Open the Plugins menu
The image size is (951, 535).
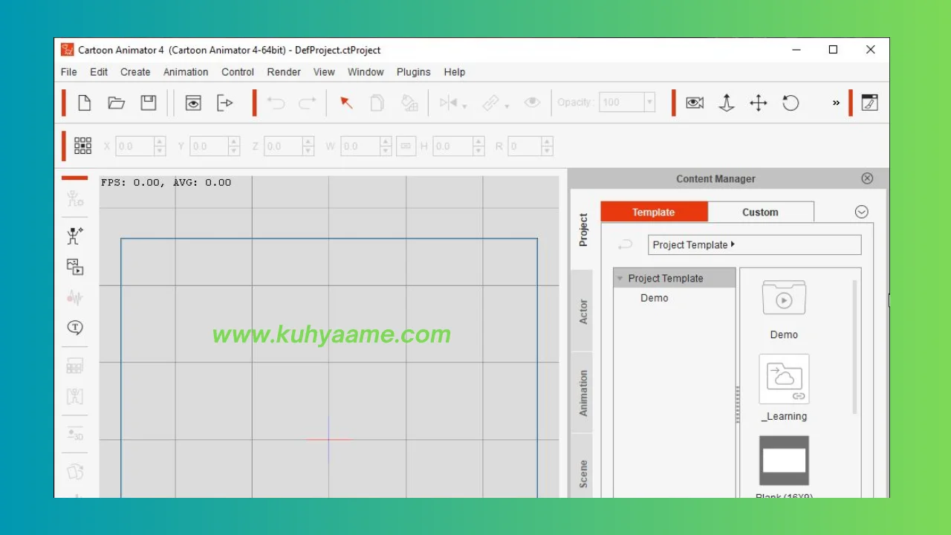coord(414,72)
